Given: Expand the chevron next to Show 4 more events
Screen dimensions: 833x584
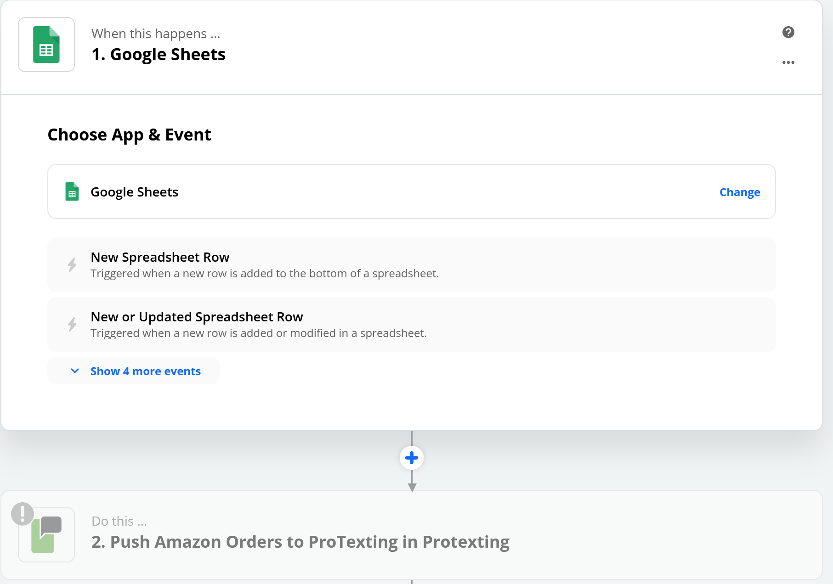Looking at the screenshot, I should [x=75, y=371].
